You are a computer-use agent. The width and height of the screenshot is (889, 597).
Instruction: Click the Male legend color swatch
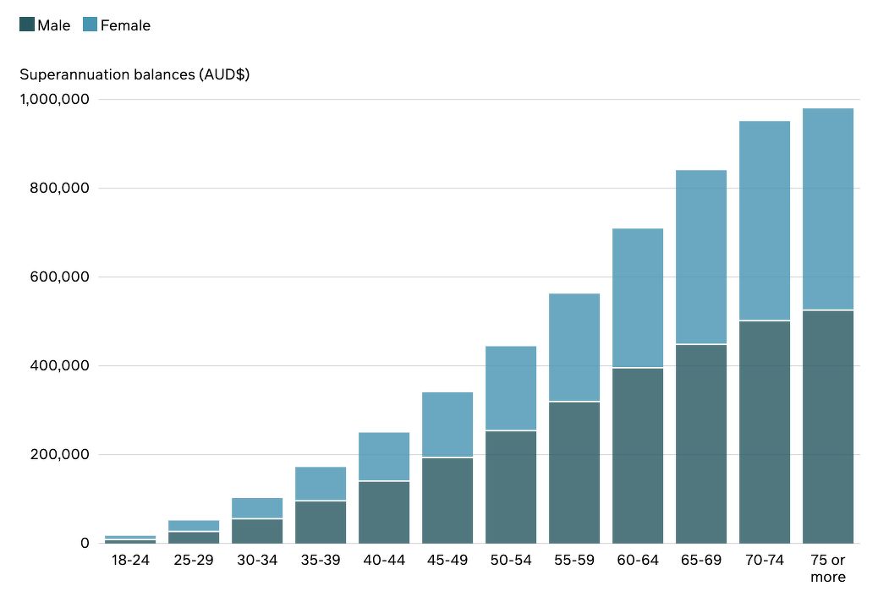[27, 25]
